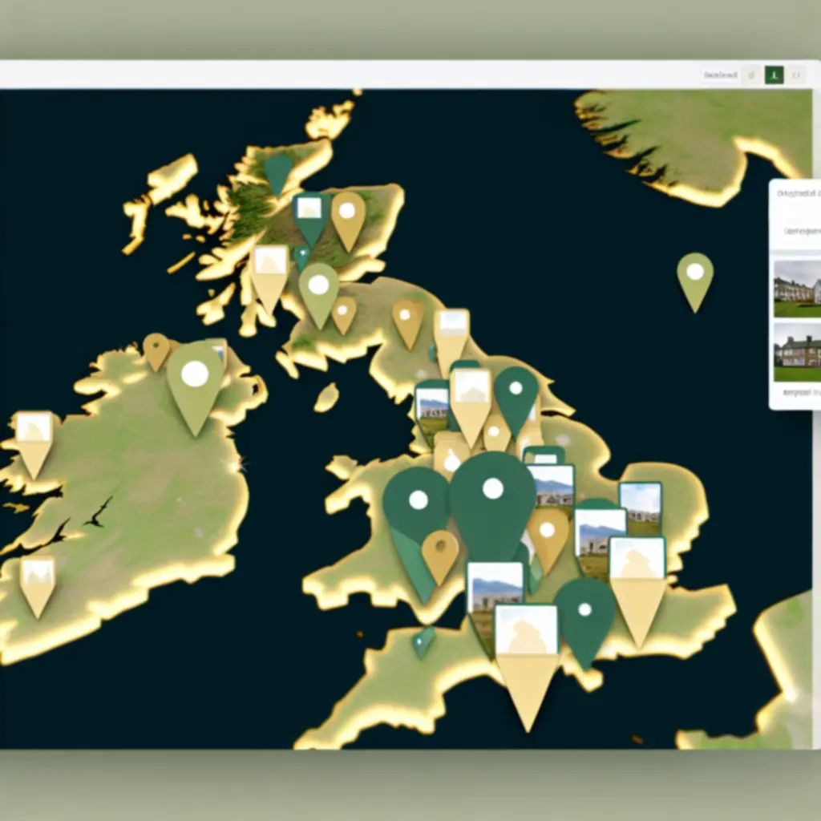Viewport: 821px width, 821px height.
Task: Select the teal pin with white dot in Yorkshire
Action: [x=516, y=401]
